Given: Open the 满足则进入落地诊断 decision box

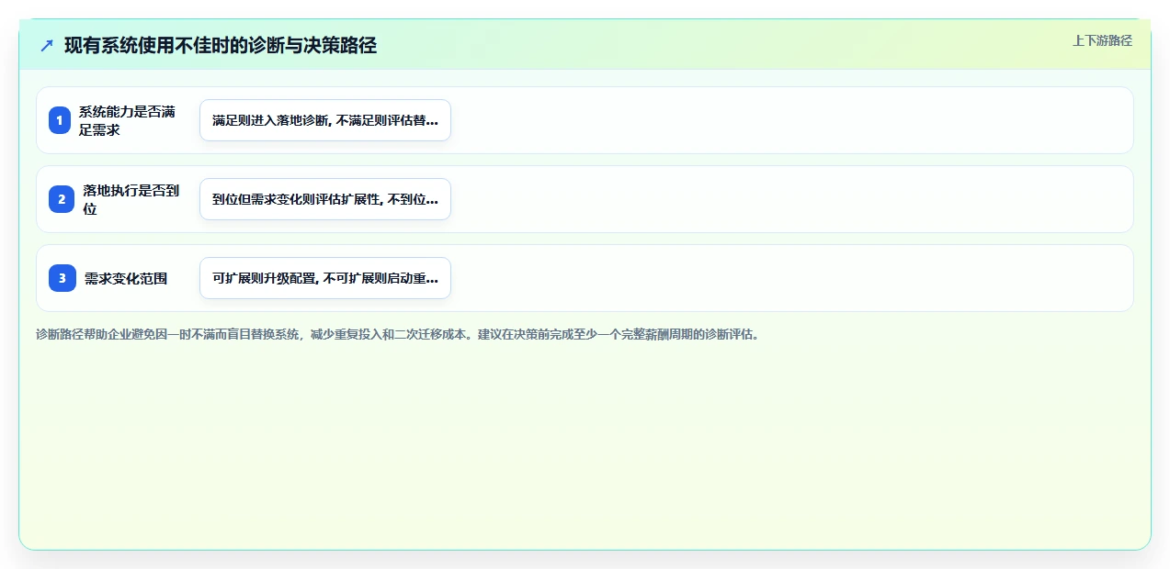Looking at the screenshot, I should coord(325,120).
